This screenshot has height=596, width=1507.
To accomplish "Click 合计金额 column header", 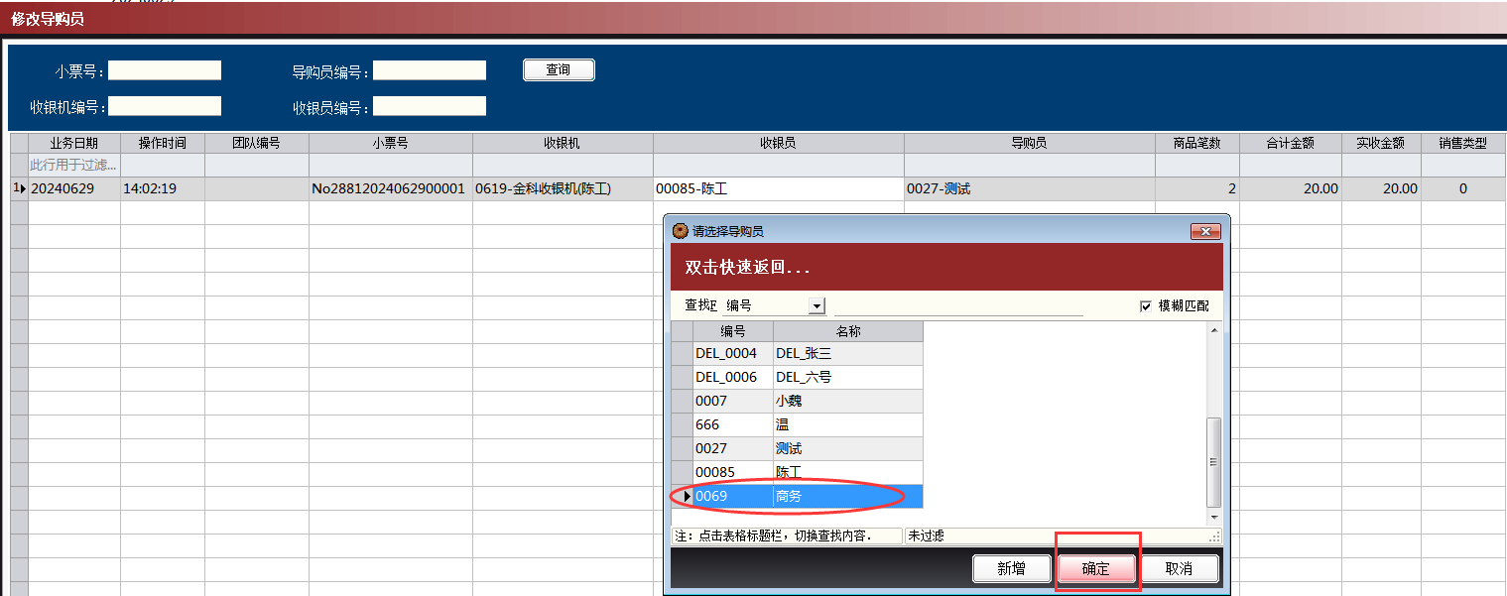I will pyautogui.click(x=1291, y=143).
